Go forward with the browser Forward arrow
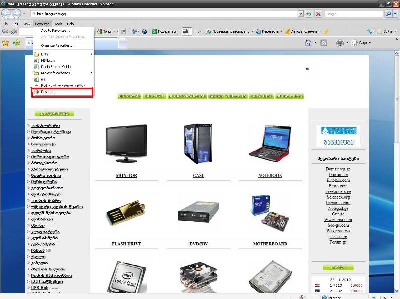The width and height of the screenshot is (400, 299). (16, 14)
